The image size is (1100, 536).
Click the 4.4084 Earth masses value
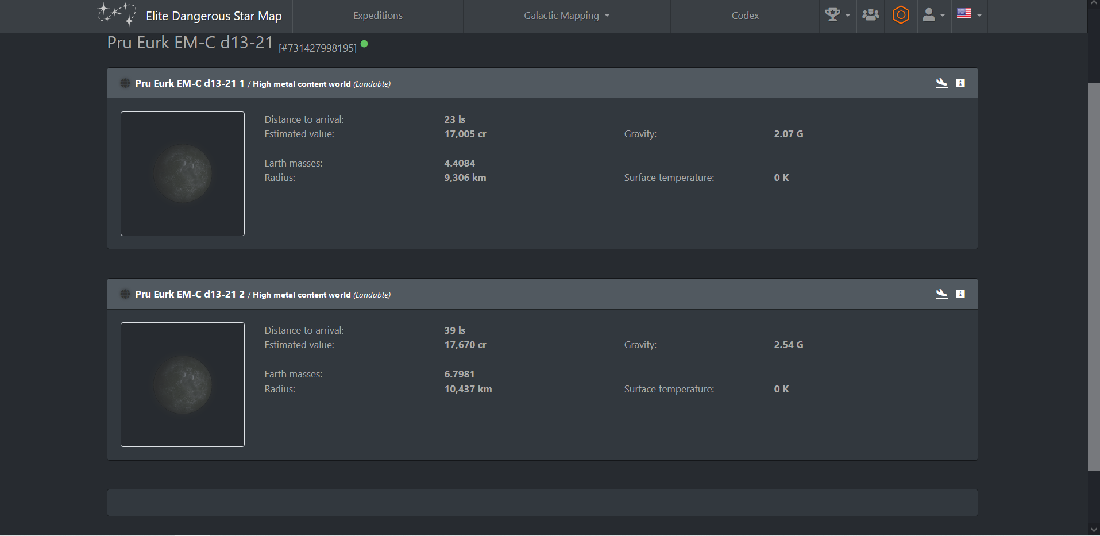click(460, 163)
